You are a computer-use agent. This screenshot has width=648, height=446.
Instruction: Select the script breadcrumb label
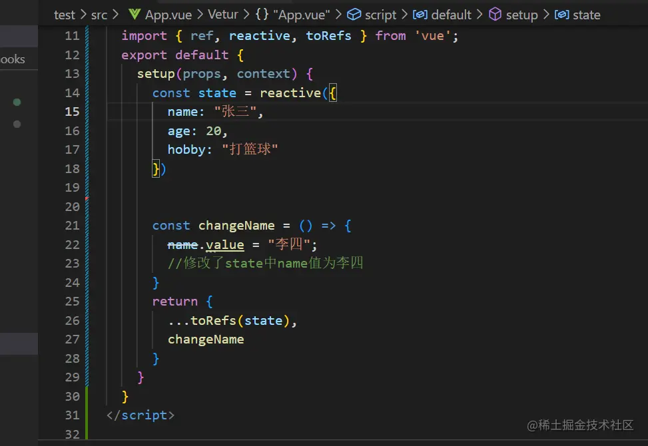point(380,15)
